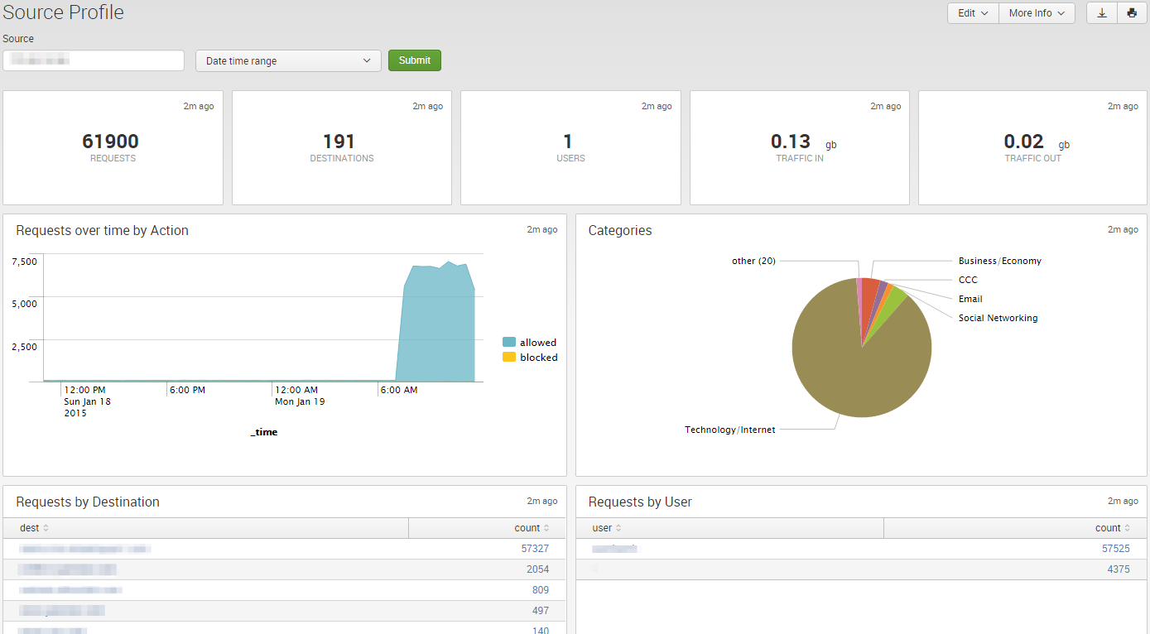Sort by user column header
Viewport: 1150px width, 634px height.
point(607,528)
